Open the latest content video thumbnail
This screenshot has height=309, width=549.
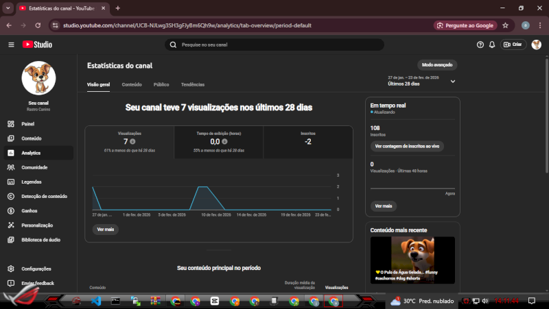click(412, 260)
